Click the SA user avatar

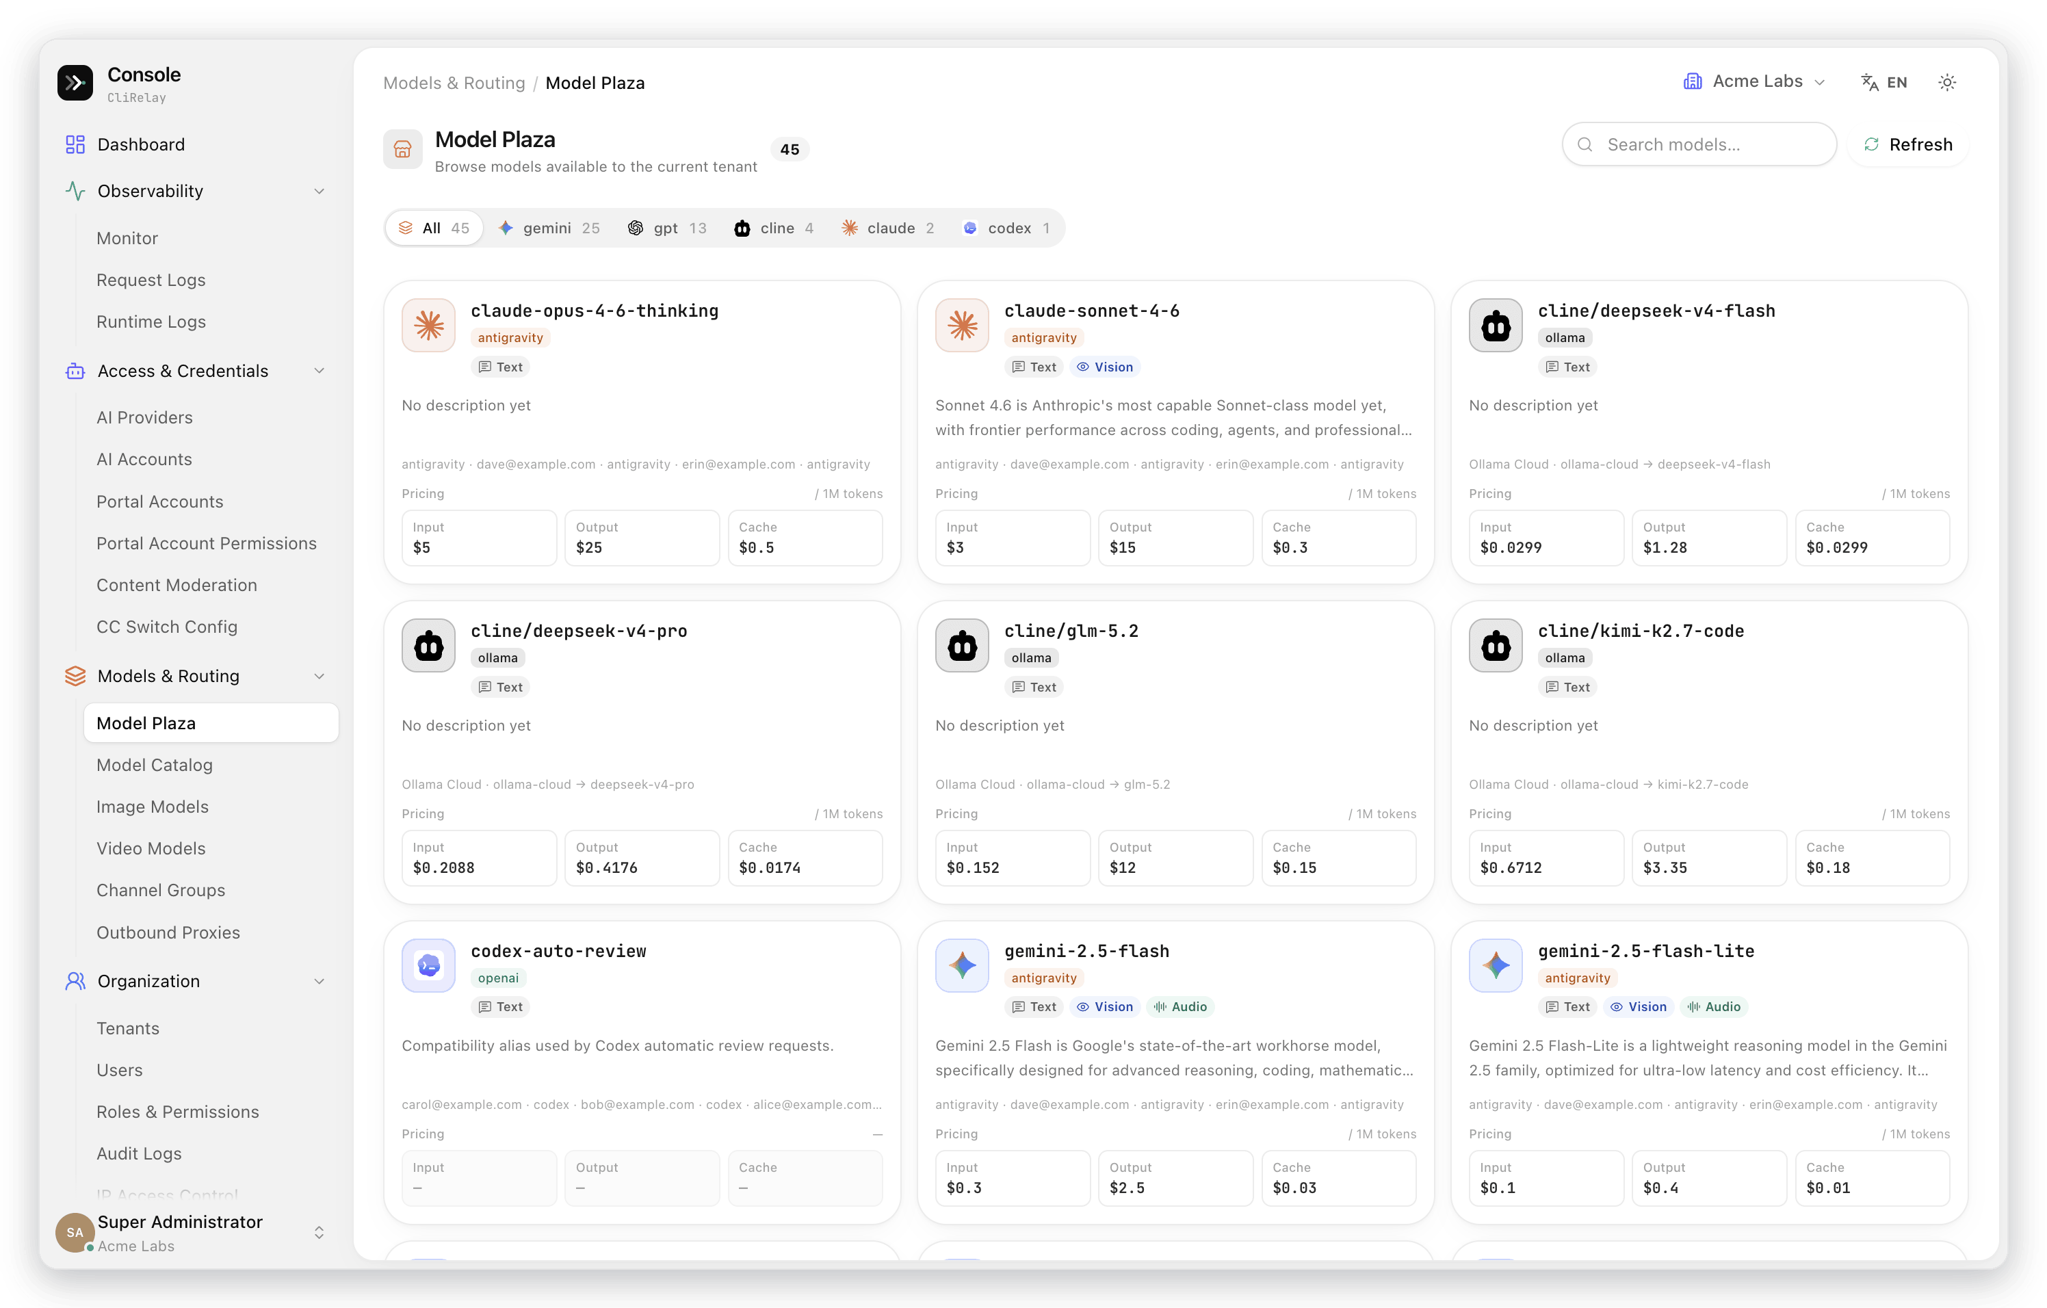[75, 1233]
